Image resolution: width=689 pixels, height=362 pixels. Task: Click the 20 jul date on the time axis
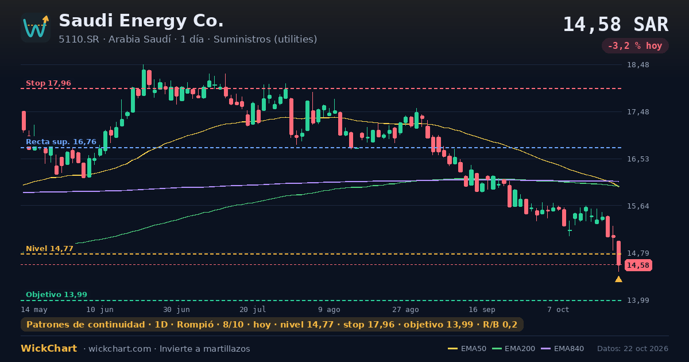click(253, 309)
